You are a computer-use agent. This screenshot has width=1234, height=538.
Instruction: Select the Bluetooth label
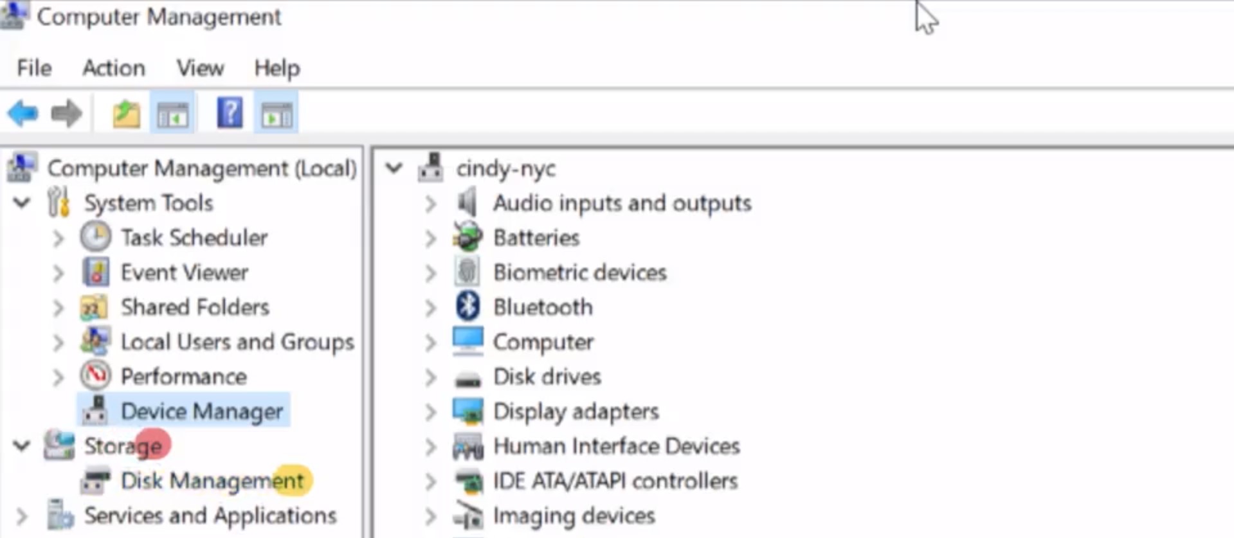543,307
